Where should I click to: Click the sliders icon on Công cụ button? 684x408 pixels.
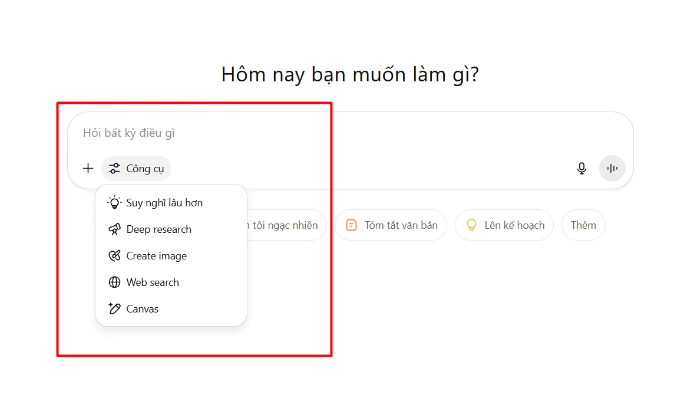[x=114, y=169]
